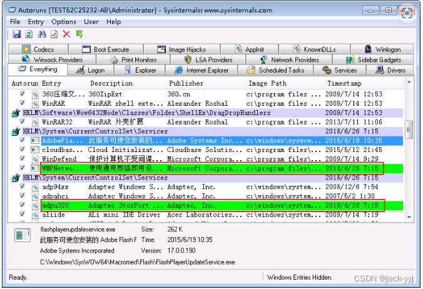Open the Options menu
This screenshot has width=423, height=289.
pos(64,22)
